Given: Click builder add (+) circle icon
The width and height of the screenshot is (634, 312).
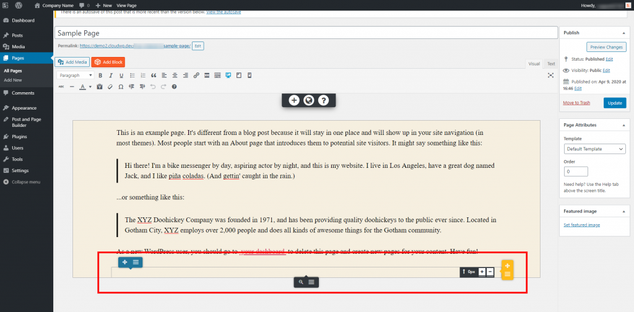Looking at the screenshot, I should coord(294,100).
